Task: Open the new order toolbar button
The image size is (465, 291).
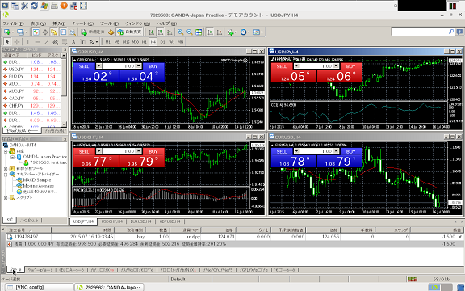Action: [x=93, y=32]
